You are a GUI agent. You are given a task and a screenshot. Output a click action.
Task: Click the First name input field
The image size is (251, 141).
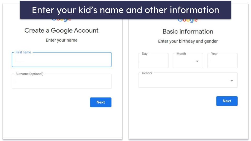click(61, 60)
